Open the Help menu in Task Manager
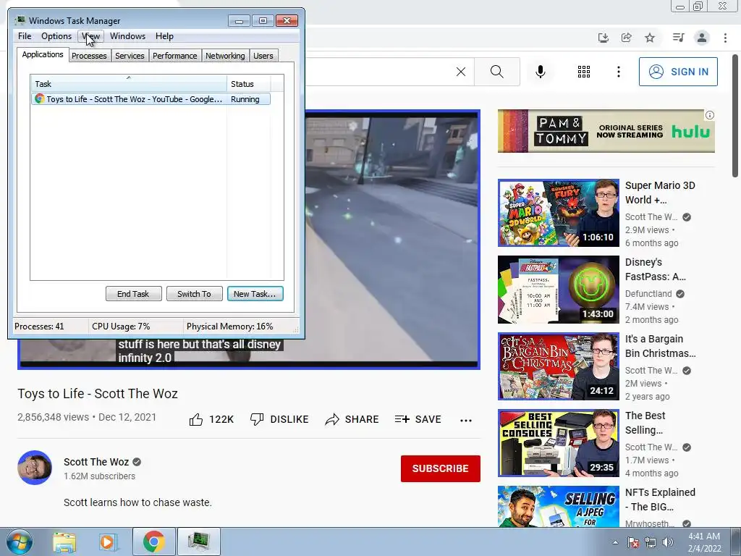741x556 pixels. point(164,36)
